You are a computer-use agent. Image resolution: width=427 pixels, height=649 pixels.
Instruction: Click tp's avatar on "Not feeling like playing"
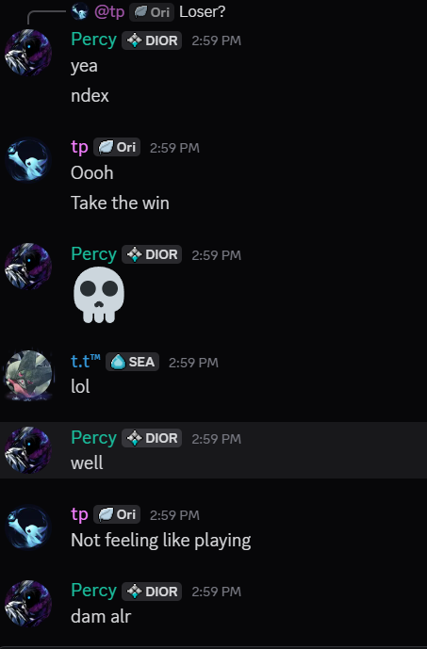[28, 527]
